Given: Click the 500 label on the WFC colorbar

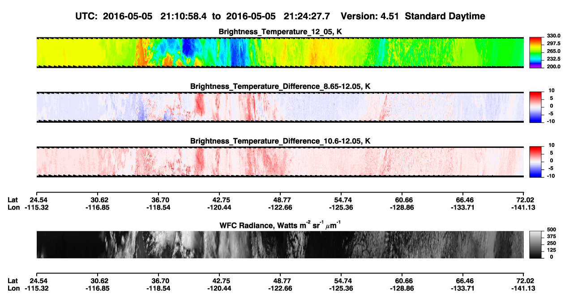Looking at the screenshot, I should (x=552, y=229).
